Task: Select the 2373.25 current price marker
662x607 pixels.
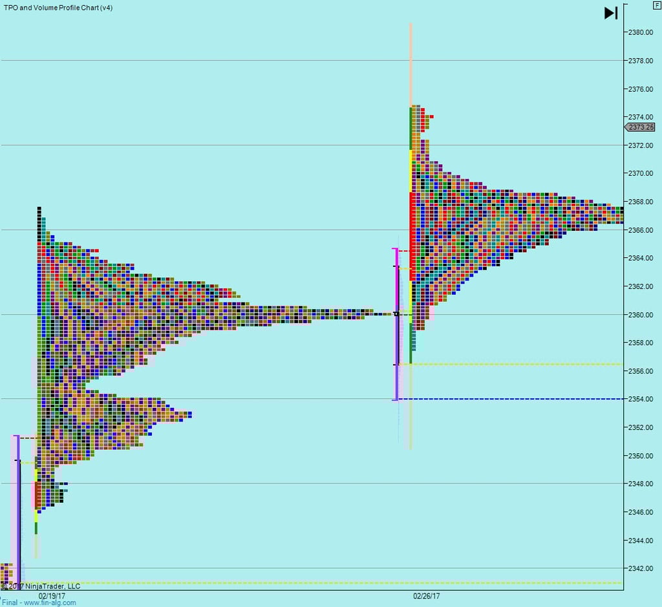Action: (640, 127)
